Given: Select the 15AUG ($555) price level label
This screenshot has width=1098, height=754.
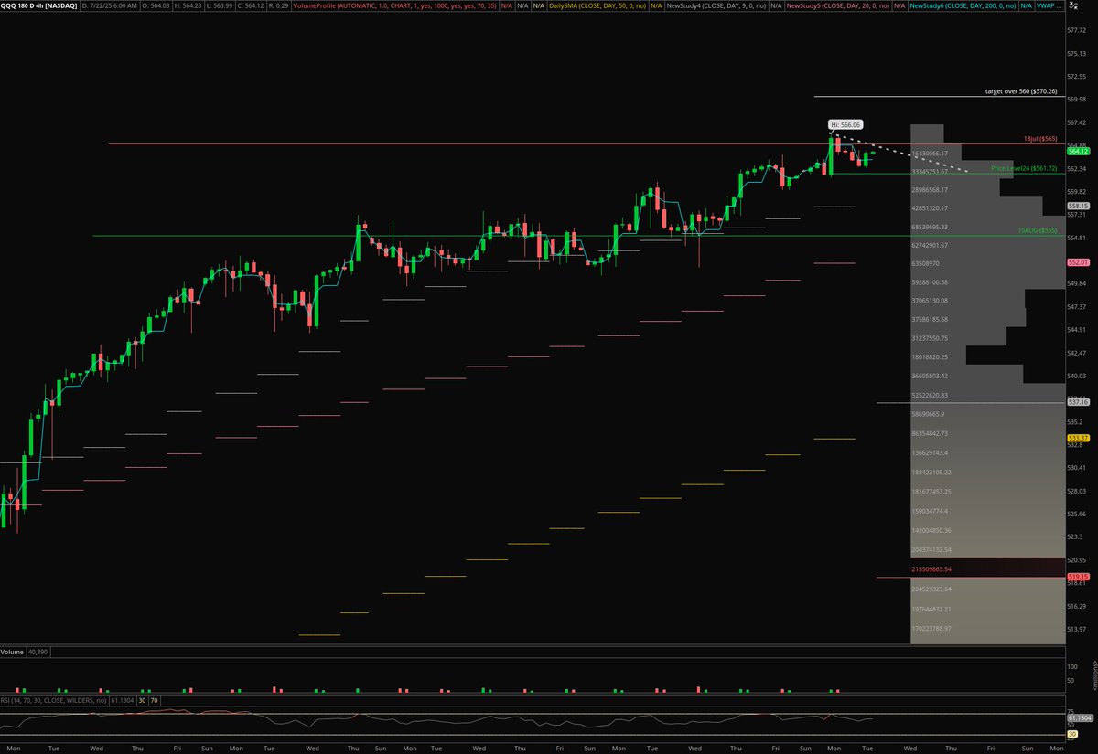Looking at the screenshot, I should pos(1038,230).
